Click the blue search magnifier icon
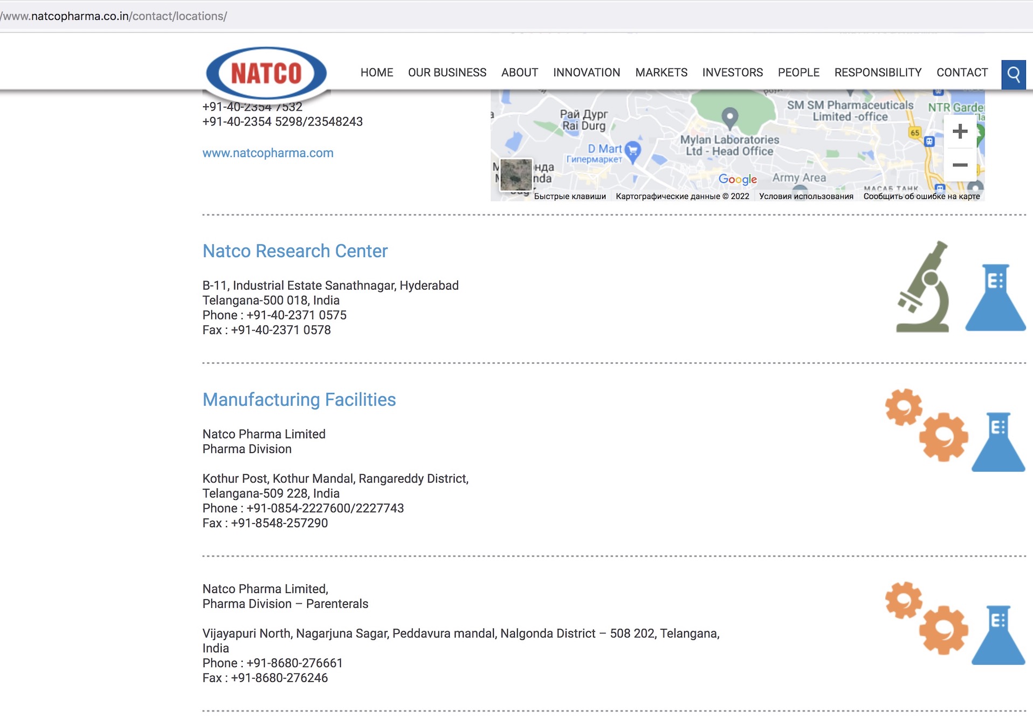Screen dimensions: 1033x719 [1013, 74]
